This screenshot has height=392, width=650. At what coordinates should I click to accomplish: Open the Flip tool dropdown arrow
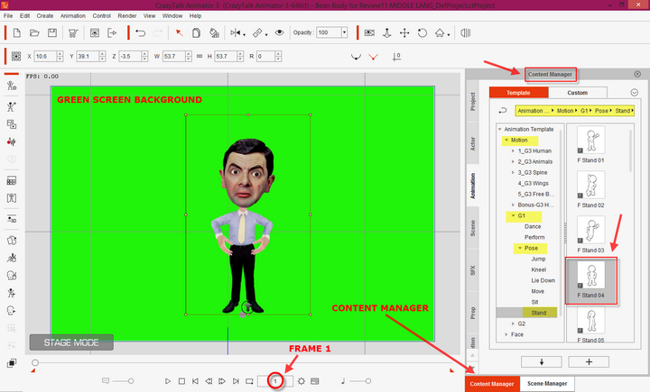pos(244,35)
